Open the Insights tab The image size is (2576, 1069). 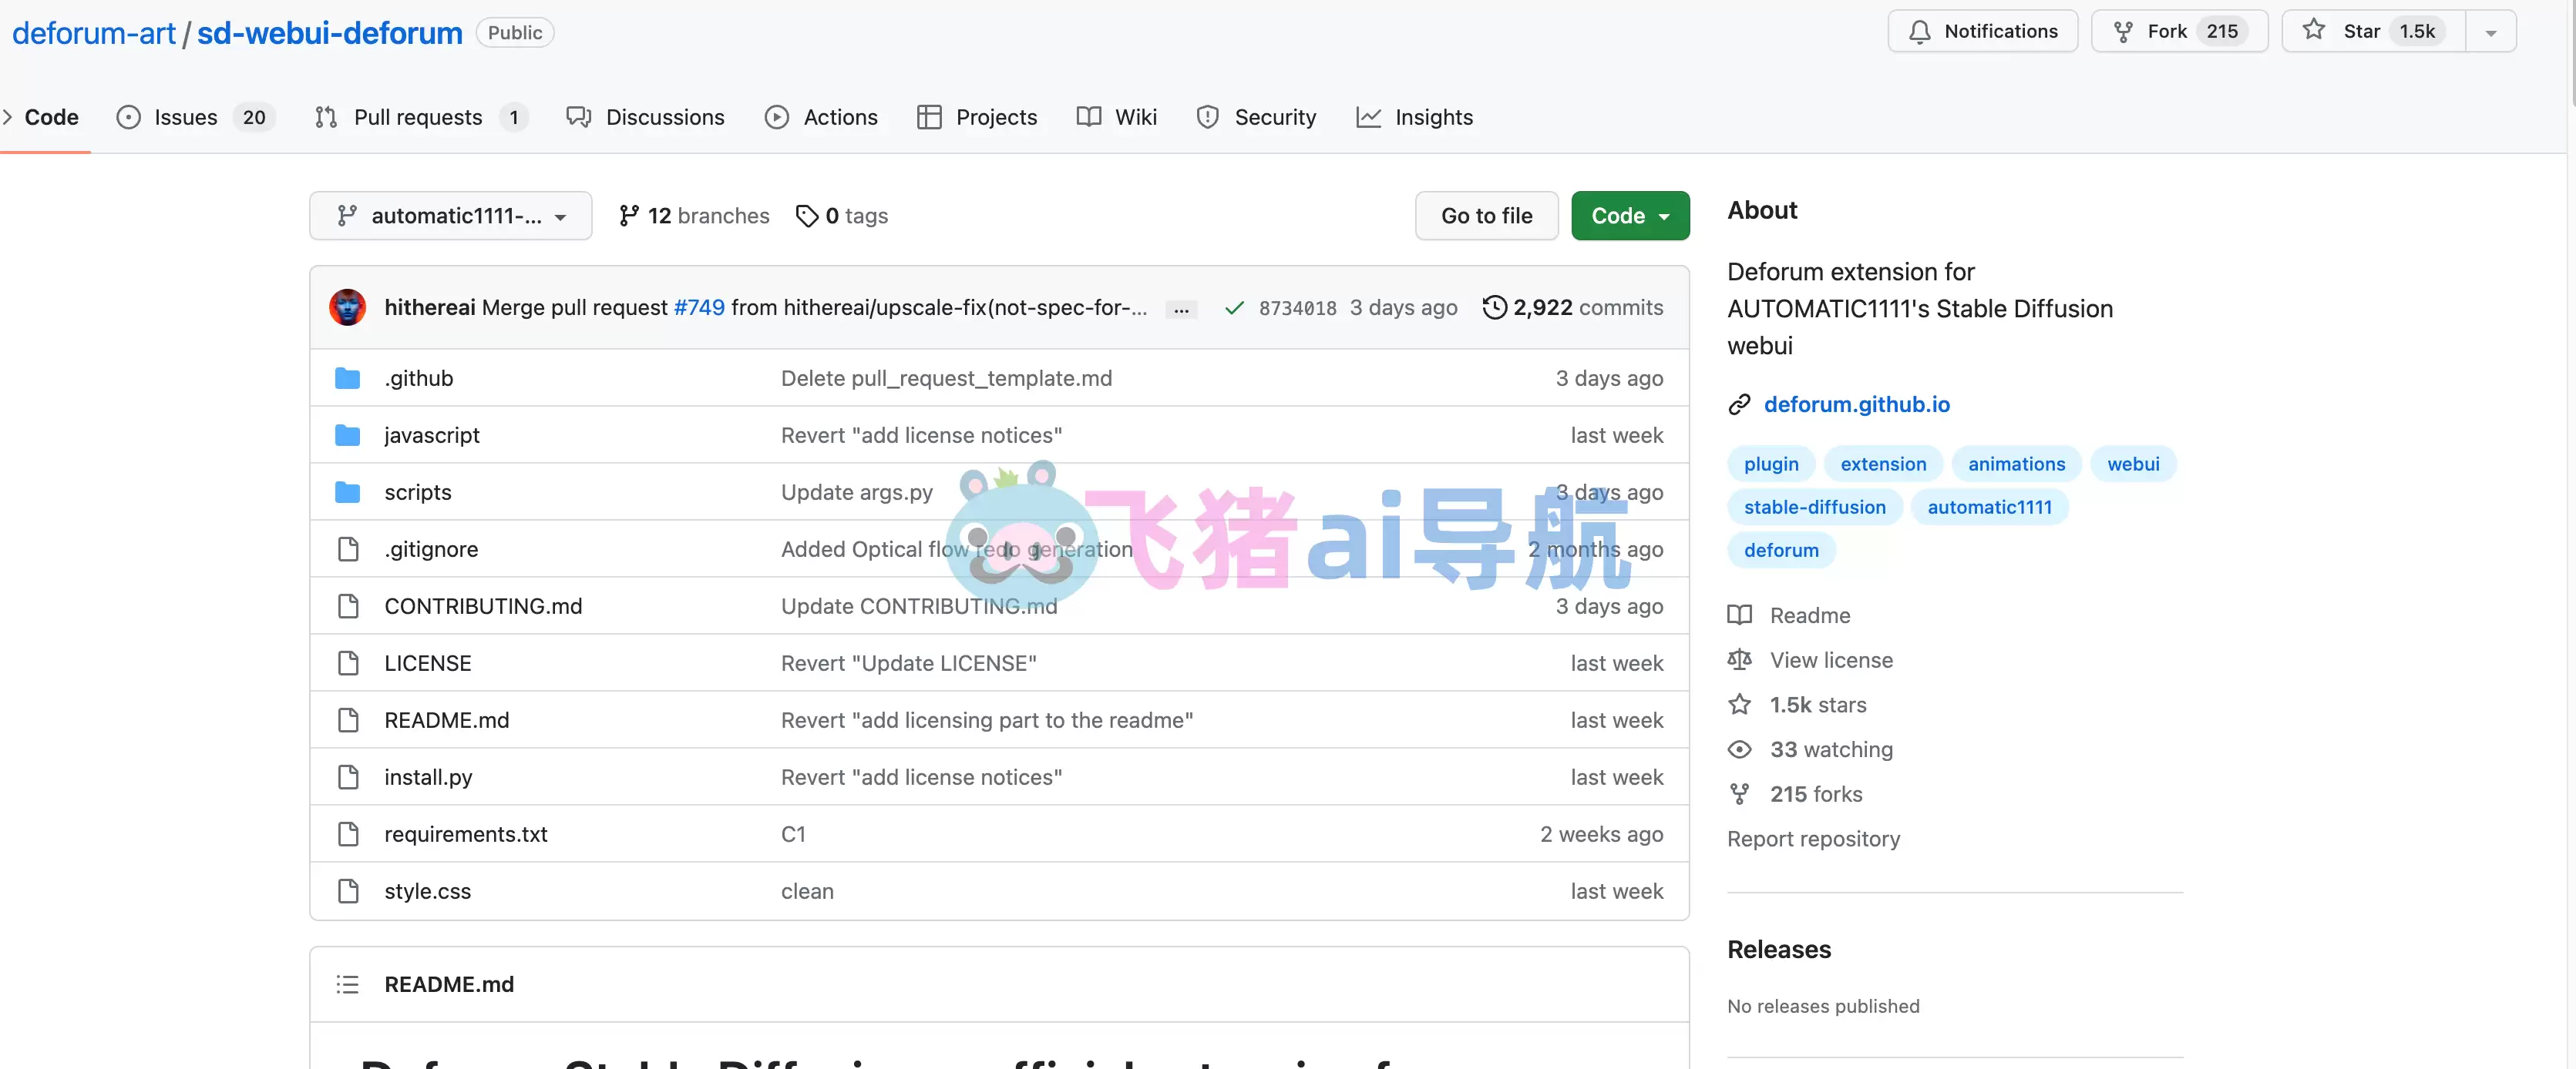(1415, 117)
